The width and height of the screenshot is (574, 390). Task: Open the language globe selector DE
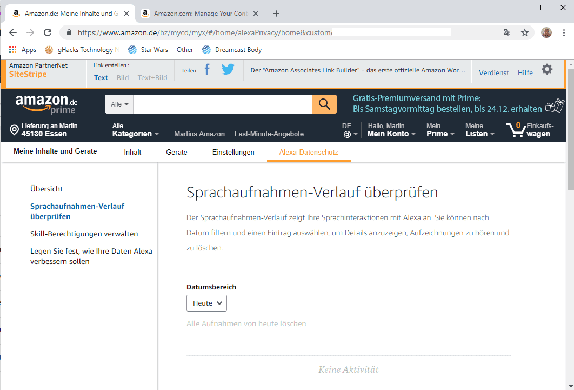(350, 130)
